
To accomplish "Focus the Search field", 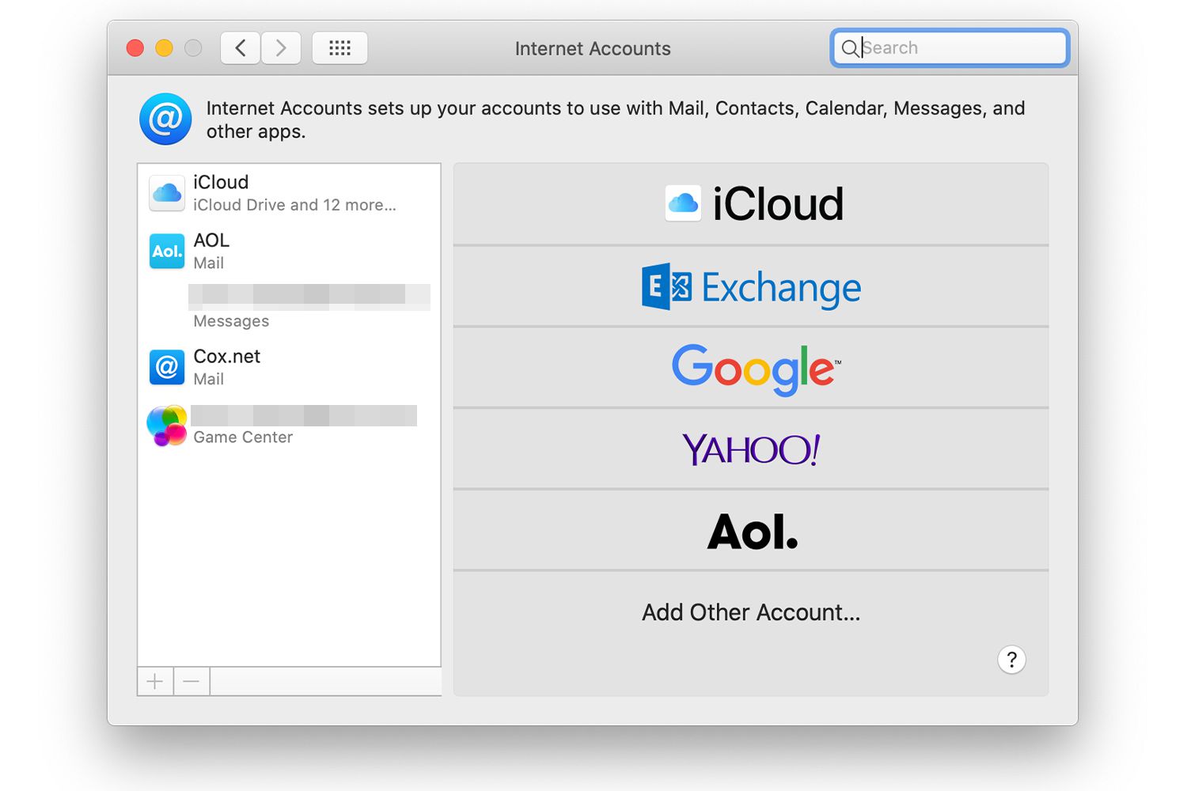I will coord(950,48).
